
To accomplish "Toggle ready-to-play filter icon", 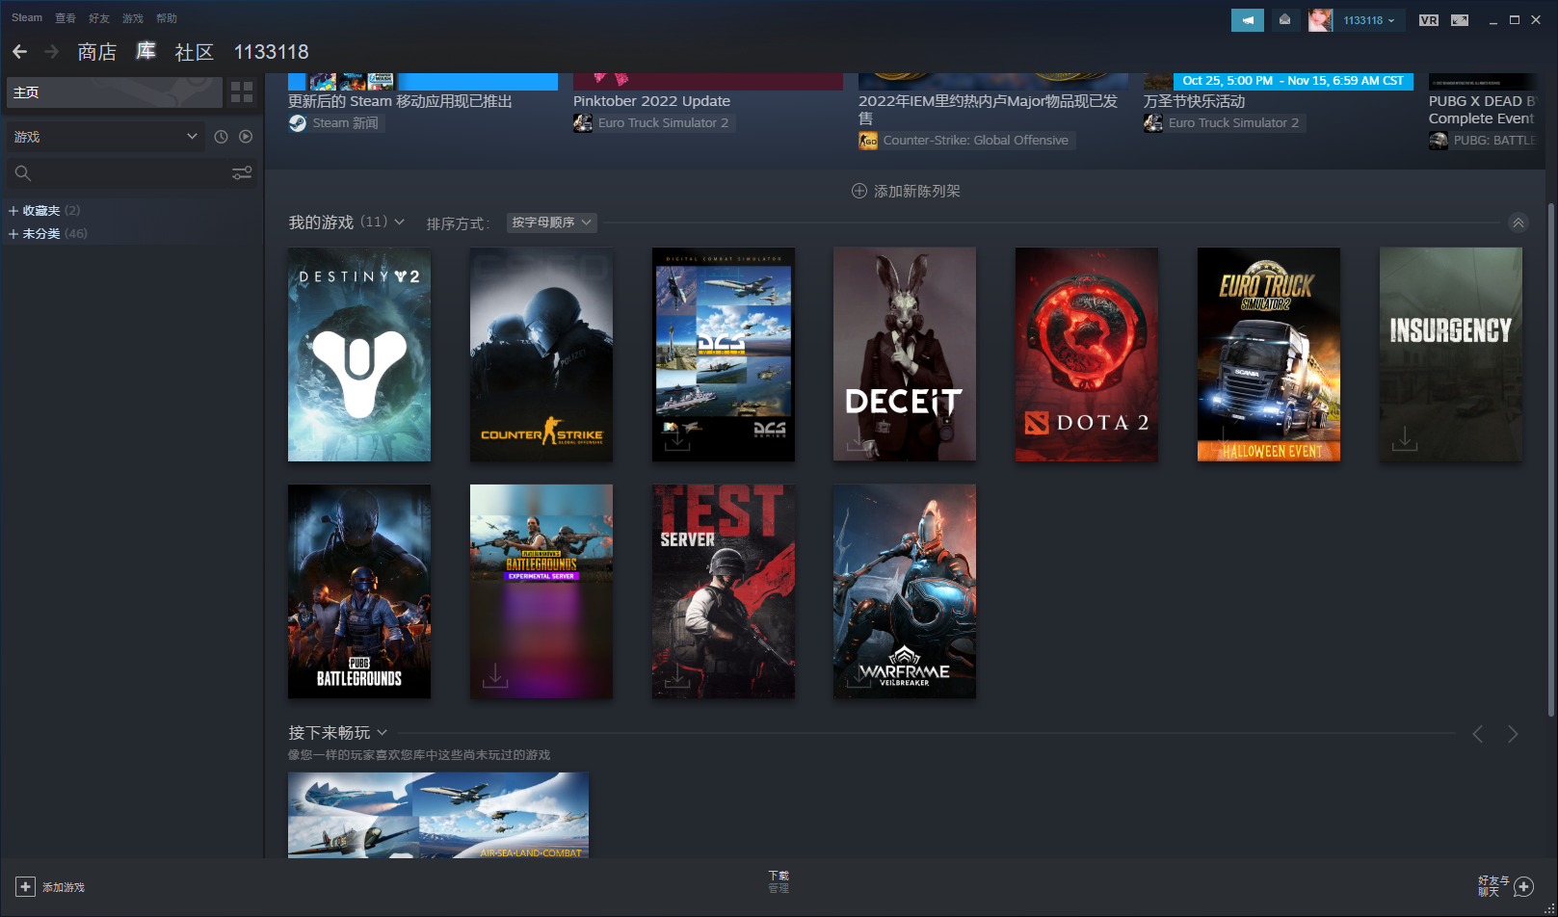I will click(246, 137).
